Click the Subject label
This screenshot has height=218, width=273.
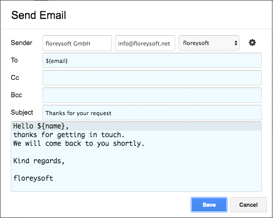22,113
